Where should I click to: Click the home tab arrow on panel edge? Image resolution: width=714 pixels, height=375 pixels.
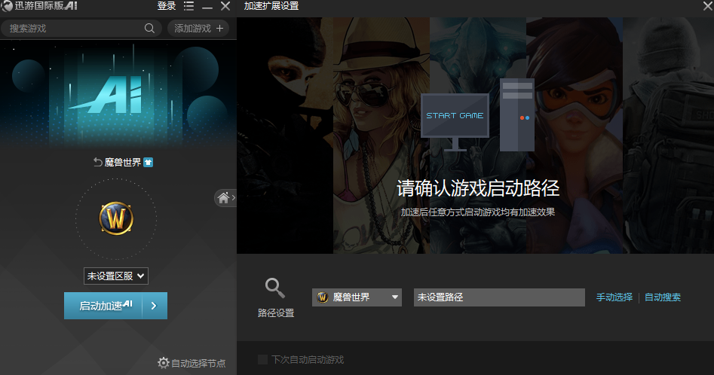click(x=225, y=198)
